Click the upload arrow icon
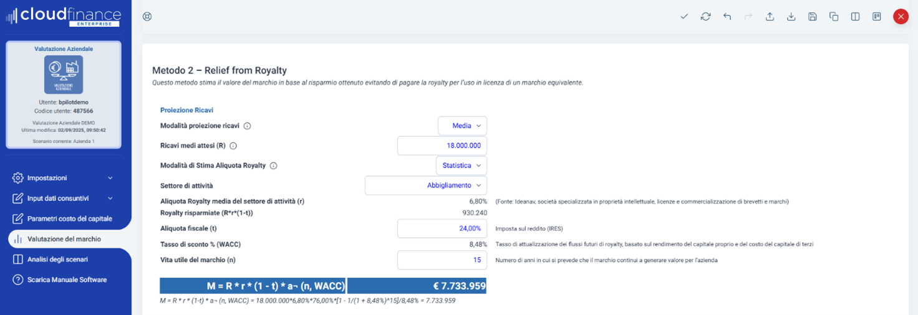Image resolution: width=918 pixels, height=315 pixels. coord(770,17)
